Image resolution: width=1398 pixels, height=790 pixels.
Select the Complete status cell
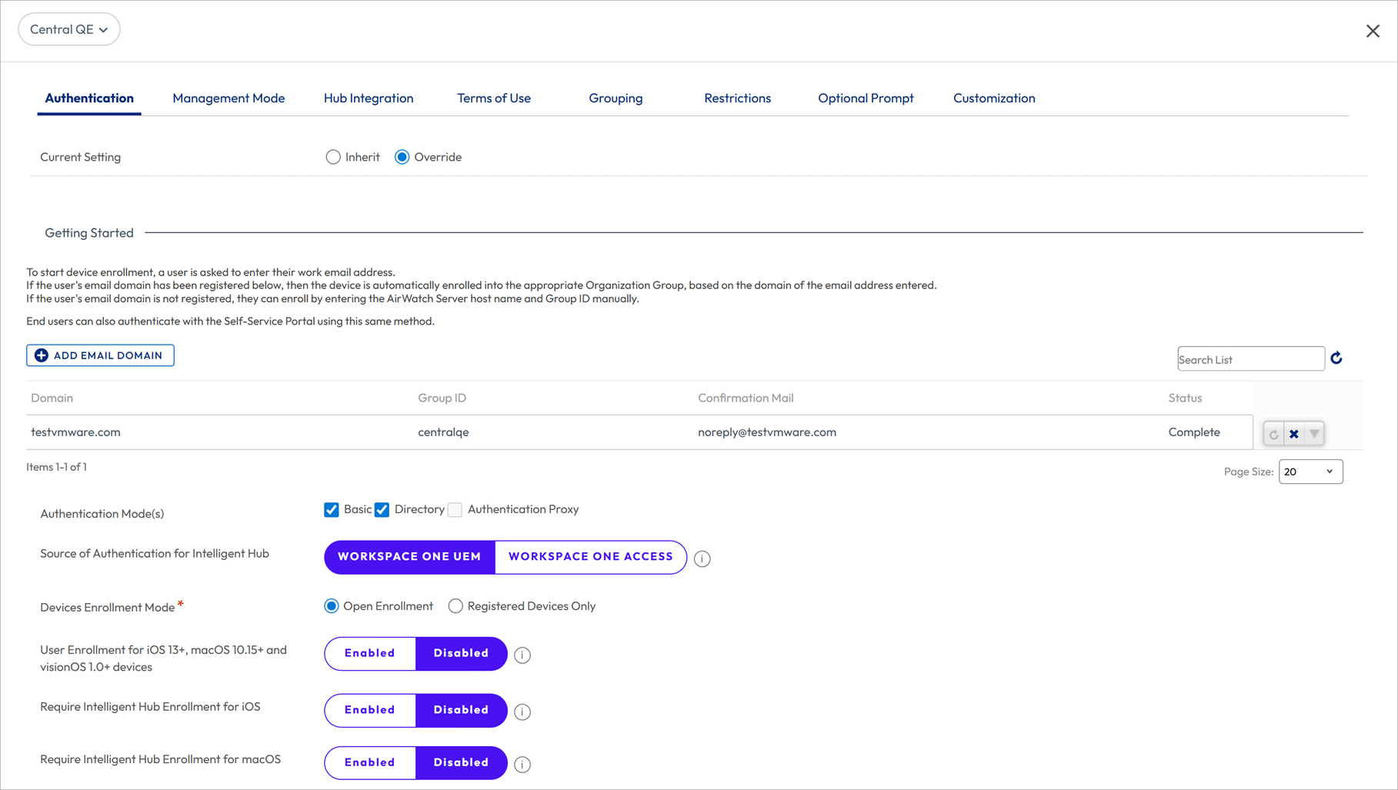tap(1194, 432)
